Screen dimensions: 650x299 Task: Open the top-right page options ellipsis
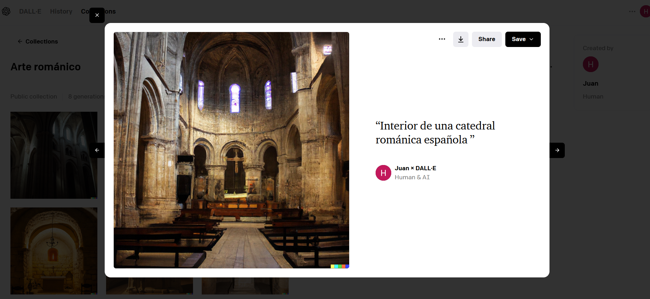[632, 11]
